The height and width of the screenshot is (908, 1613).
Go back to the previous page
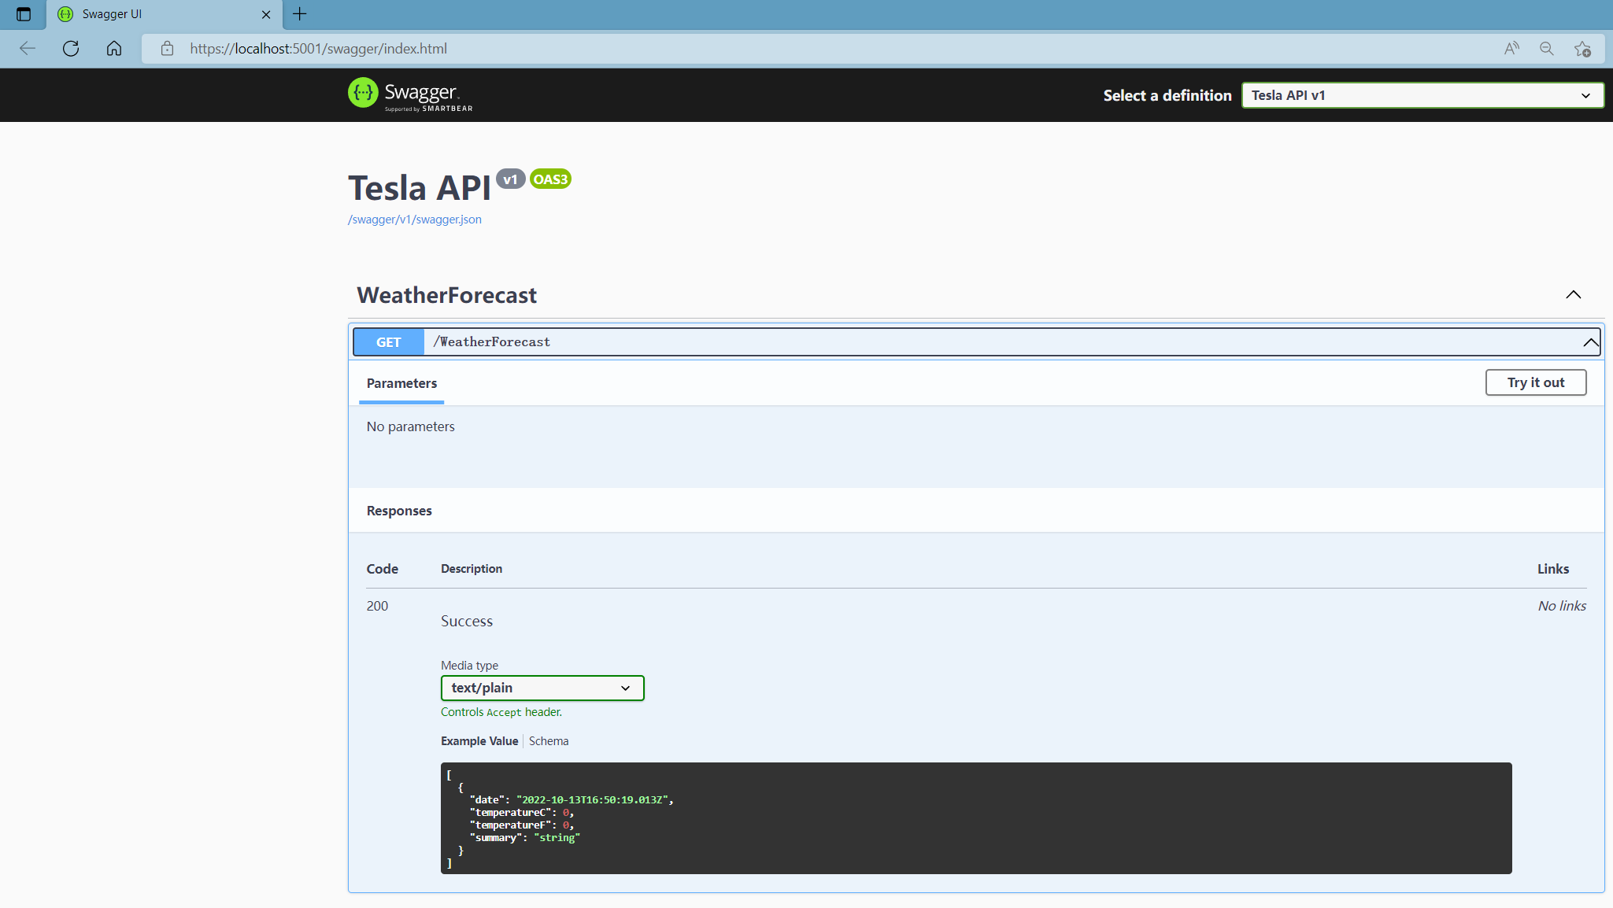(x=28, y=49)
